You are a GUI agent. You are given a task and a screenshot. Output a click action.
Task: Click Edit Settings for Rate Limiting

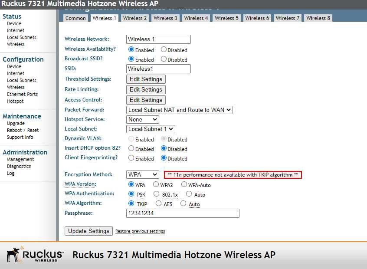coord(146,90)
